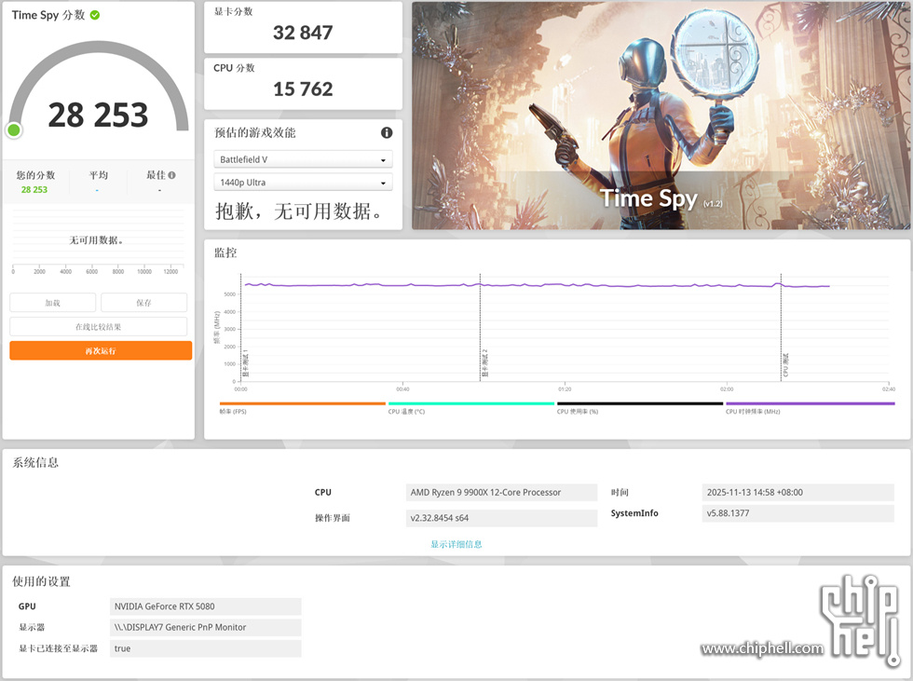
Task: Click the NVIDIA GeForce RTX 5080 GPU field
Action: (205, 606)
